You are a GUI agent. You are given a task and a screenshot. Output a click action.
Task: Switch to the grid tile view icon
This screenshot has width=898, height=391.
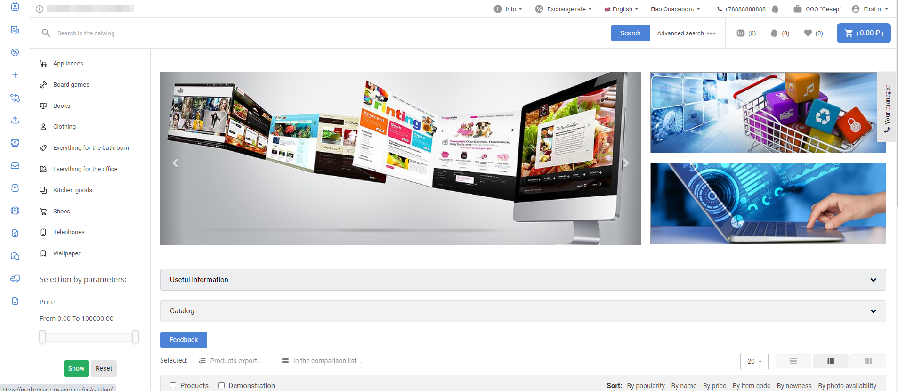pyautogui.click(x=868, y=361)
